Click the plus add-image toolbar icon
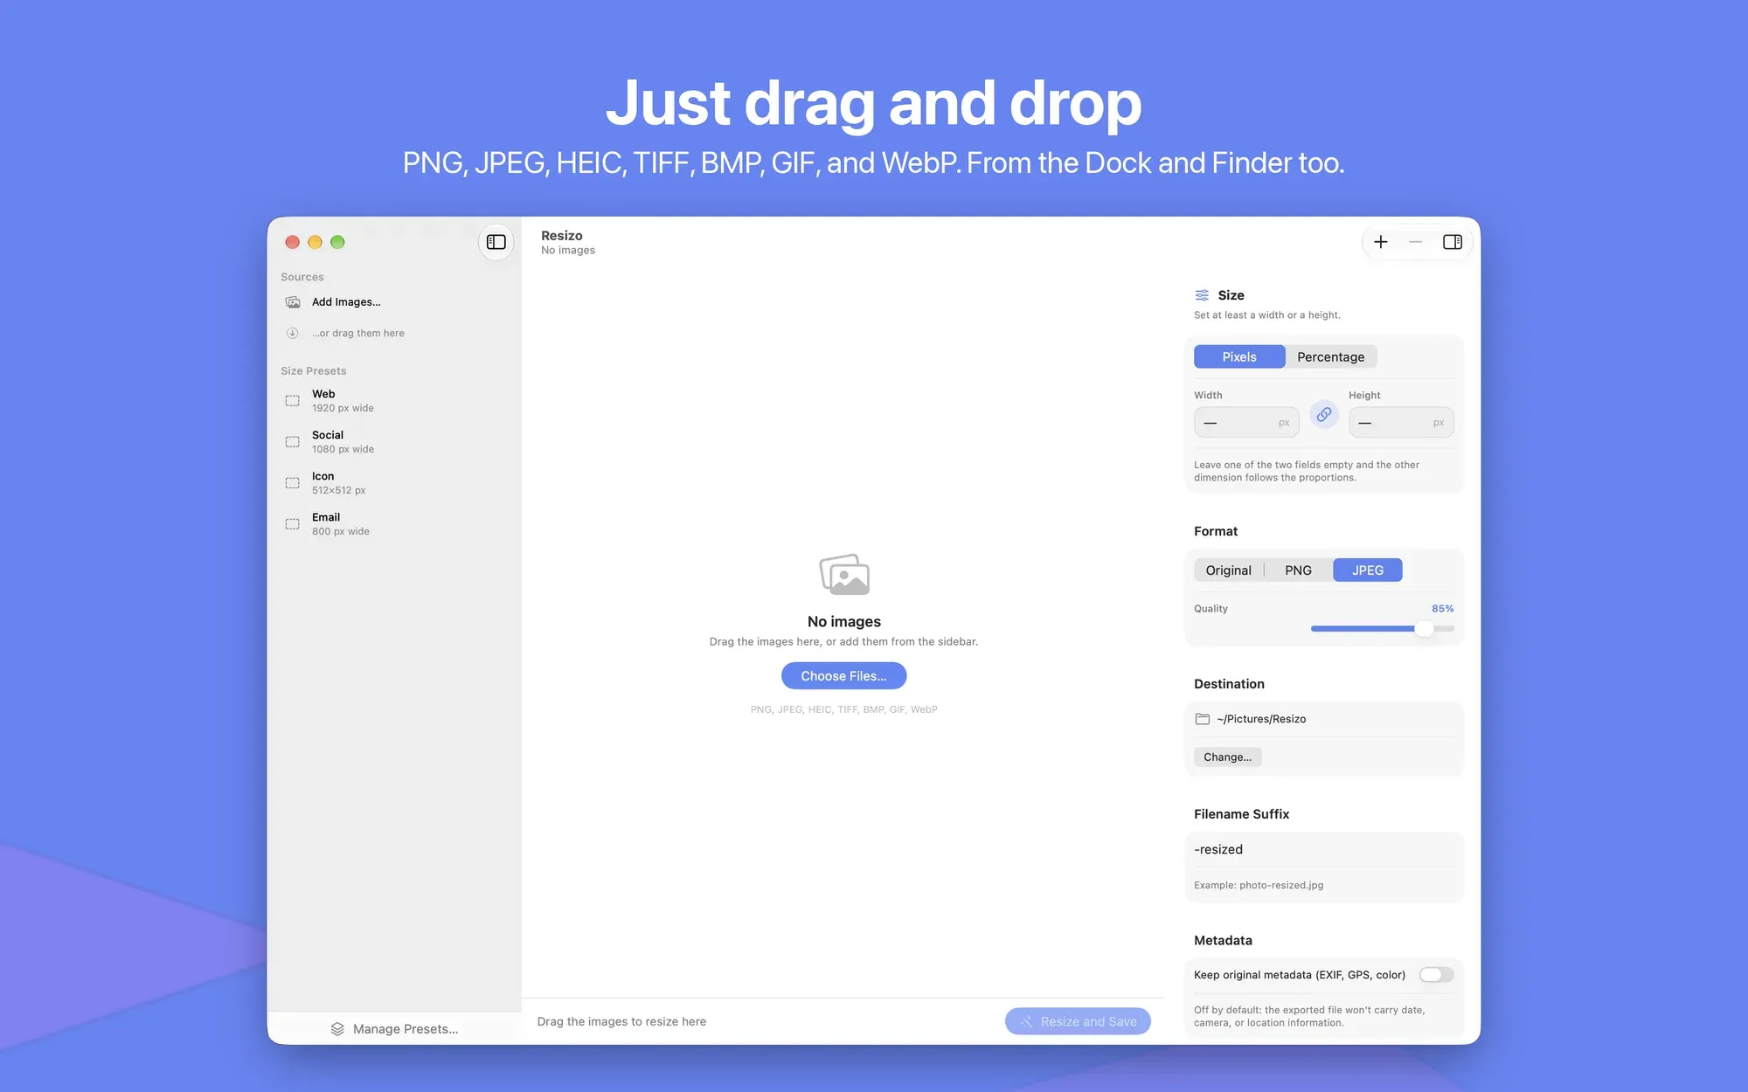 1381,242
